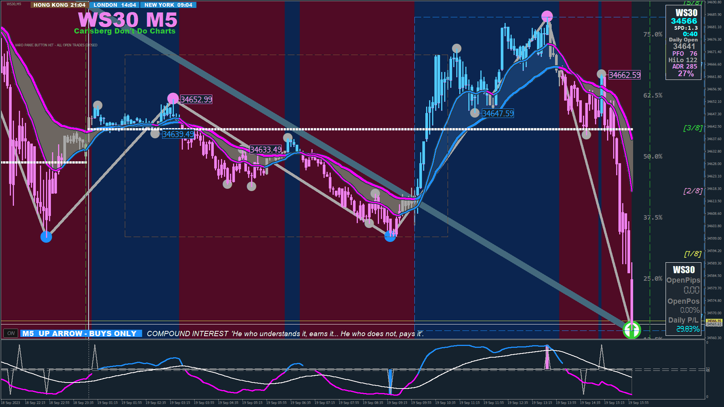Select the grey dot left of 34662.59 label

601,74
